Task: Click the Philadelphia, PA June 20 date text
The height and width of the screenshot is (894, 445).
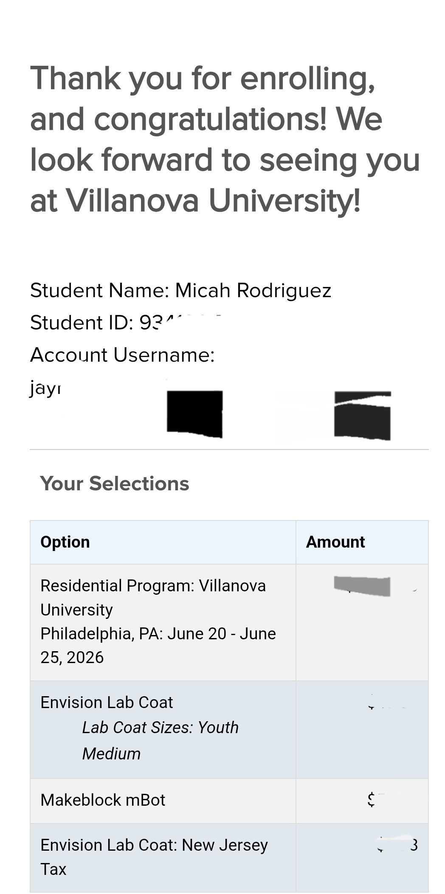Action: point(158,634)
